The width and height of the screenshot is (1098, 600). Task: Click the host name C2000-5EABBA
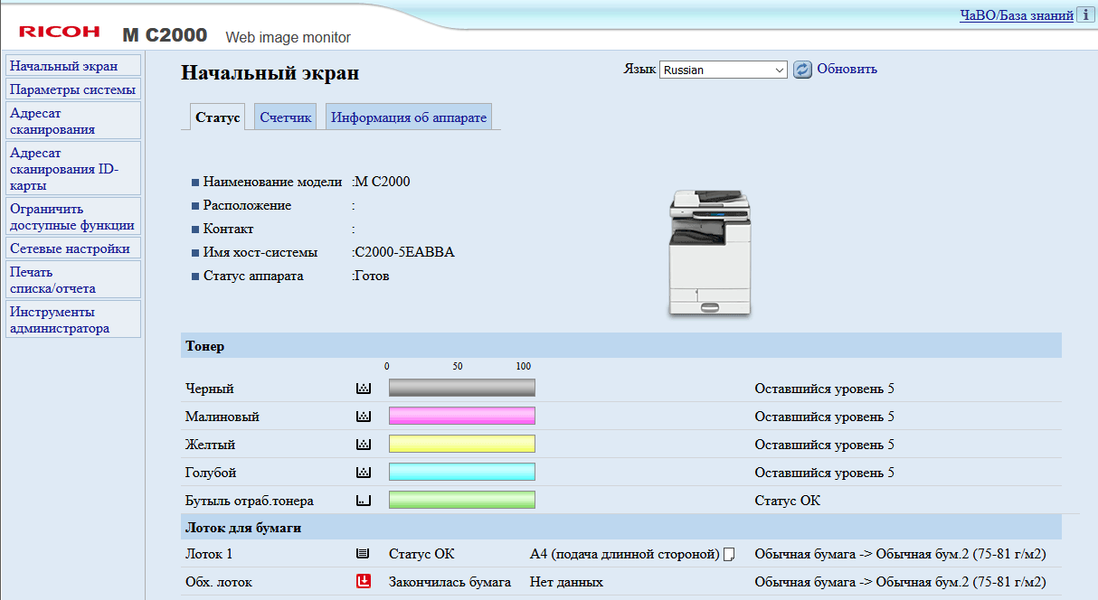(405, 252)
